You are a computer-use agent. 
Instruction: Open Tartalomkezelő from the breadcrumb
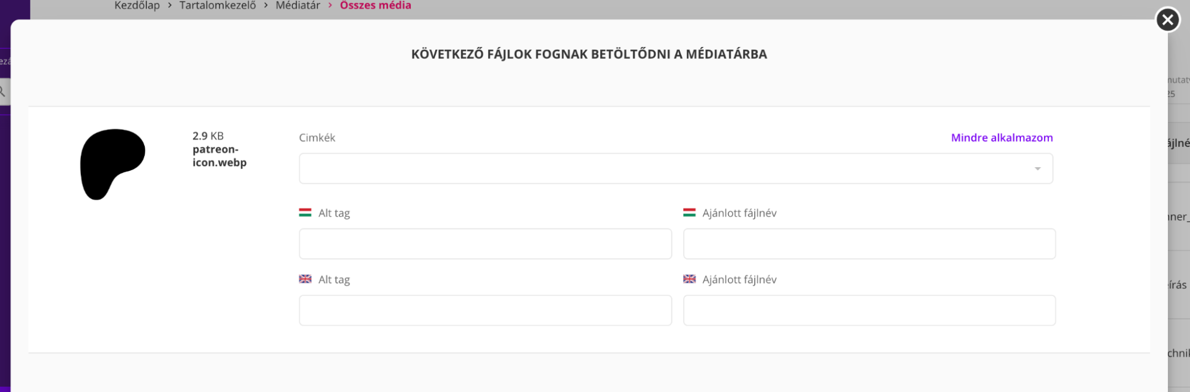coord(217,5)
